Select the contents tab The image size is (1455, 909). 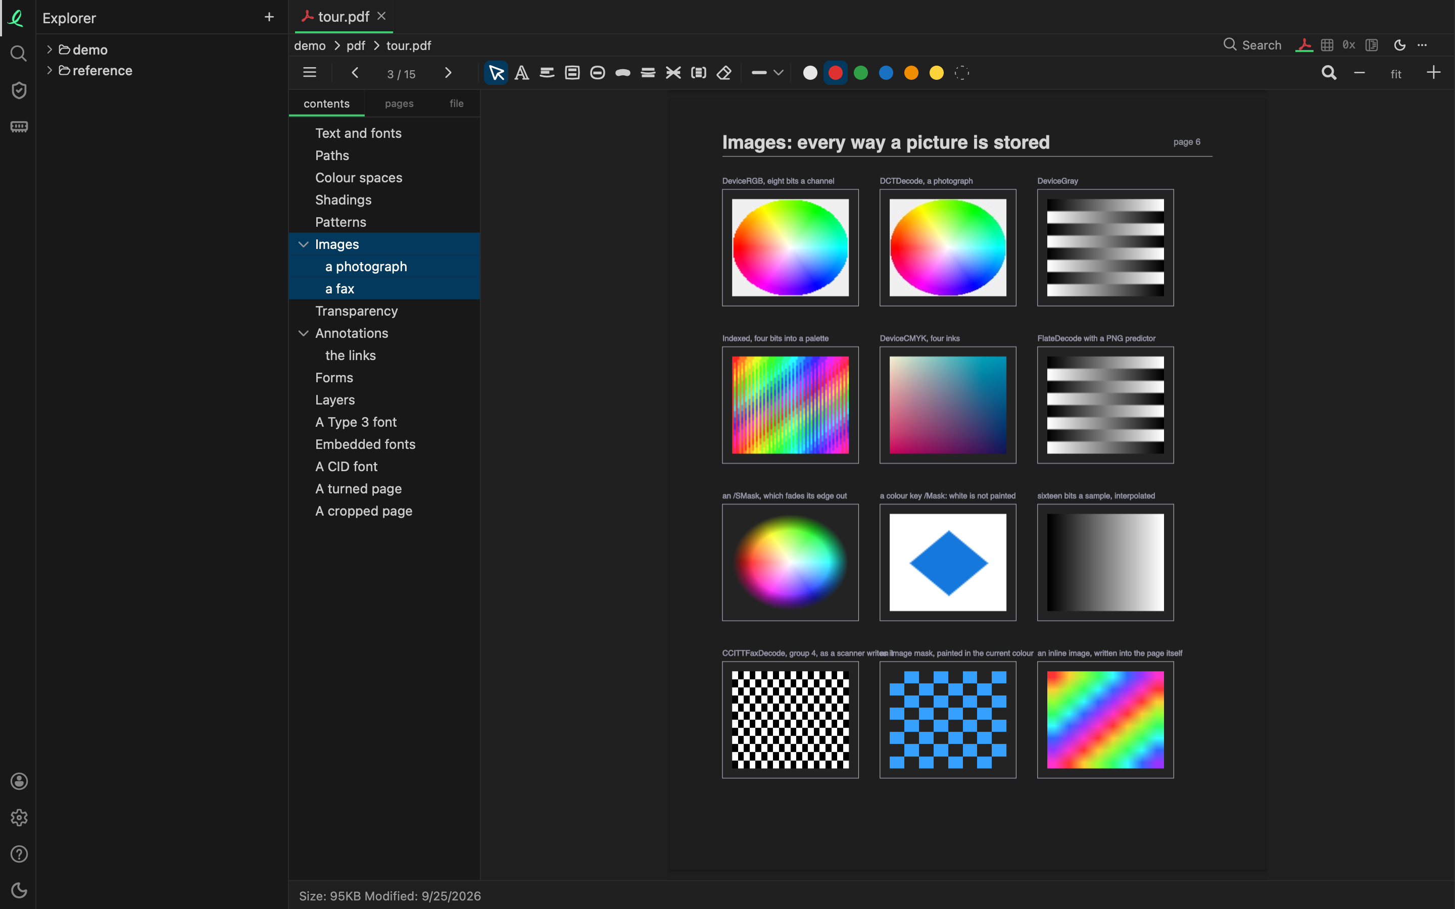326,104
